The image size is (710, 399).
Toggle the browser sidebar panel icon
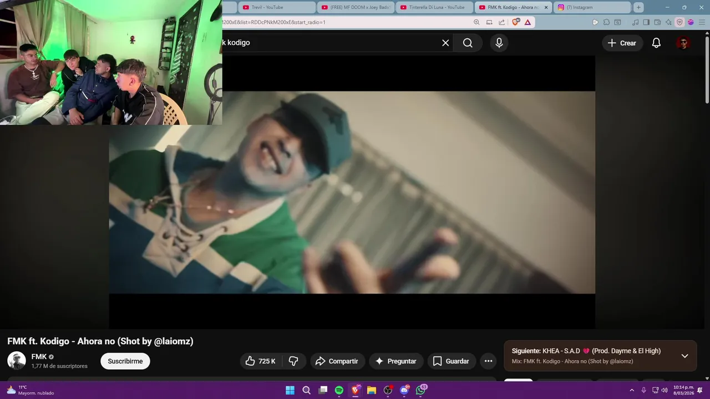tap(646, 22)
